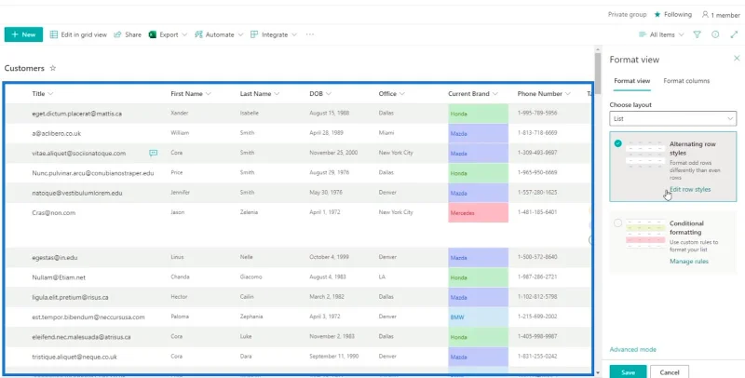Switch to the Format columns tab

(x=686, y=81)
